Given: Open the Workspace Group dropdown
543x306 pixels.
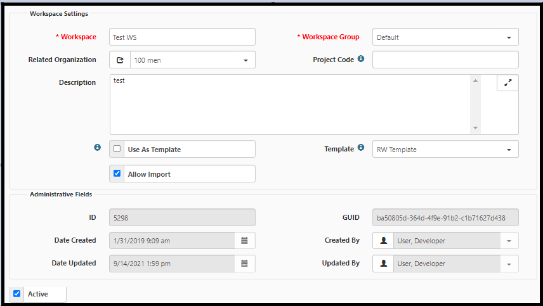Looking at the screenshot, I should [x=445, y=37].
